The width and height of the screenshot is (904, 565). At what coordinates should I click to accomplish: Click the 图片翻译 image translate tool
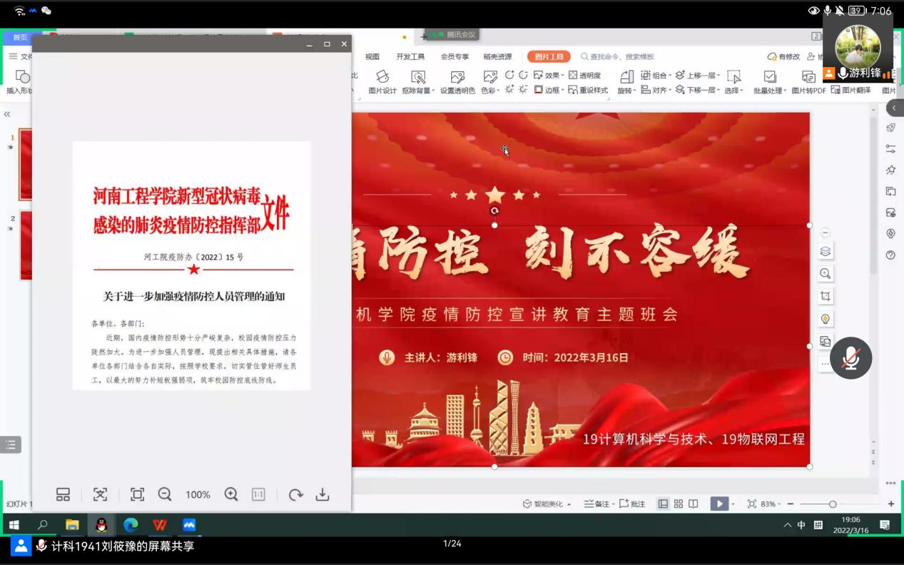pyautogui.click(x=850, y=90)
